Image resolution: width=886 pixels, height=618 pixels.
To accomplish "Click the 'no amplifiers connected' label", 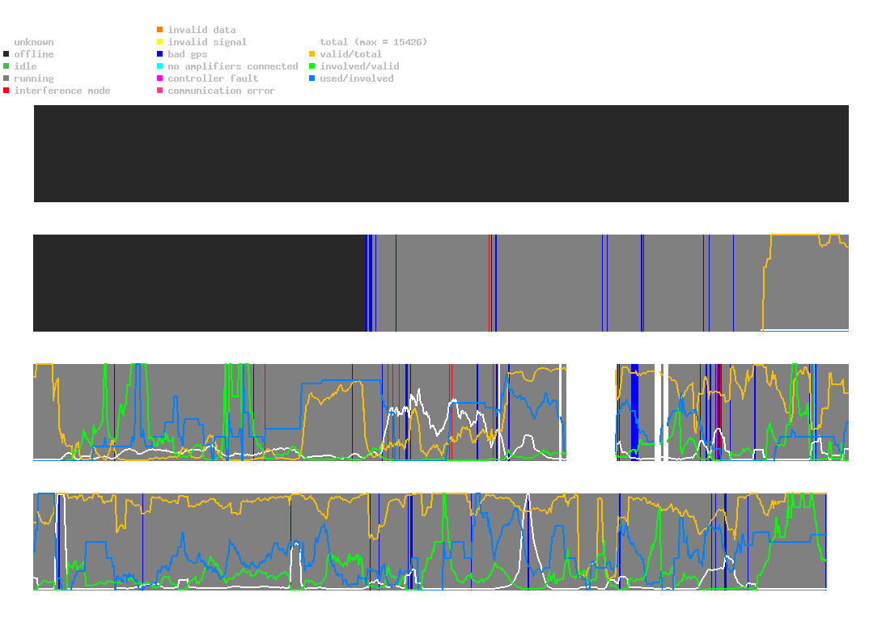I will [233, 66].
